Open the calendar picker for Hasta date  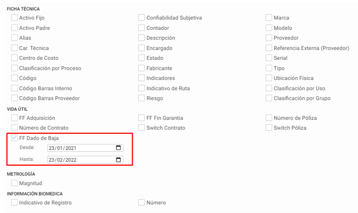click(x=118, y=160)
